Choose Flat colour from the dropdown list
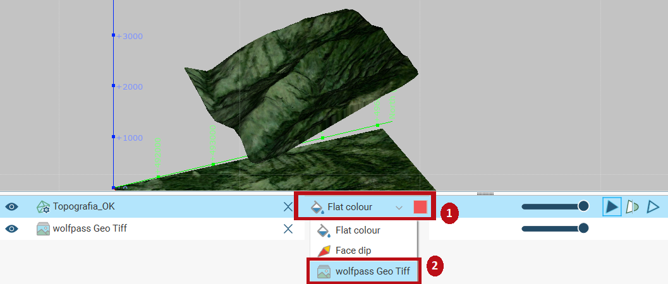This screenshot has height=284, width=668. click(358, 230)
